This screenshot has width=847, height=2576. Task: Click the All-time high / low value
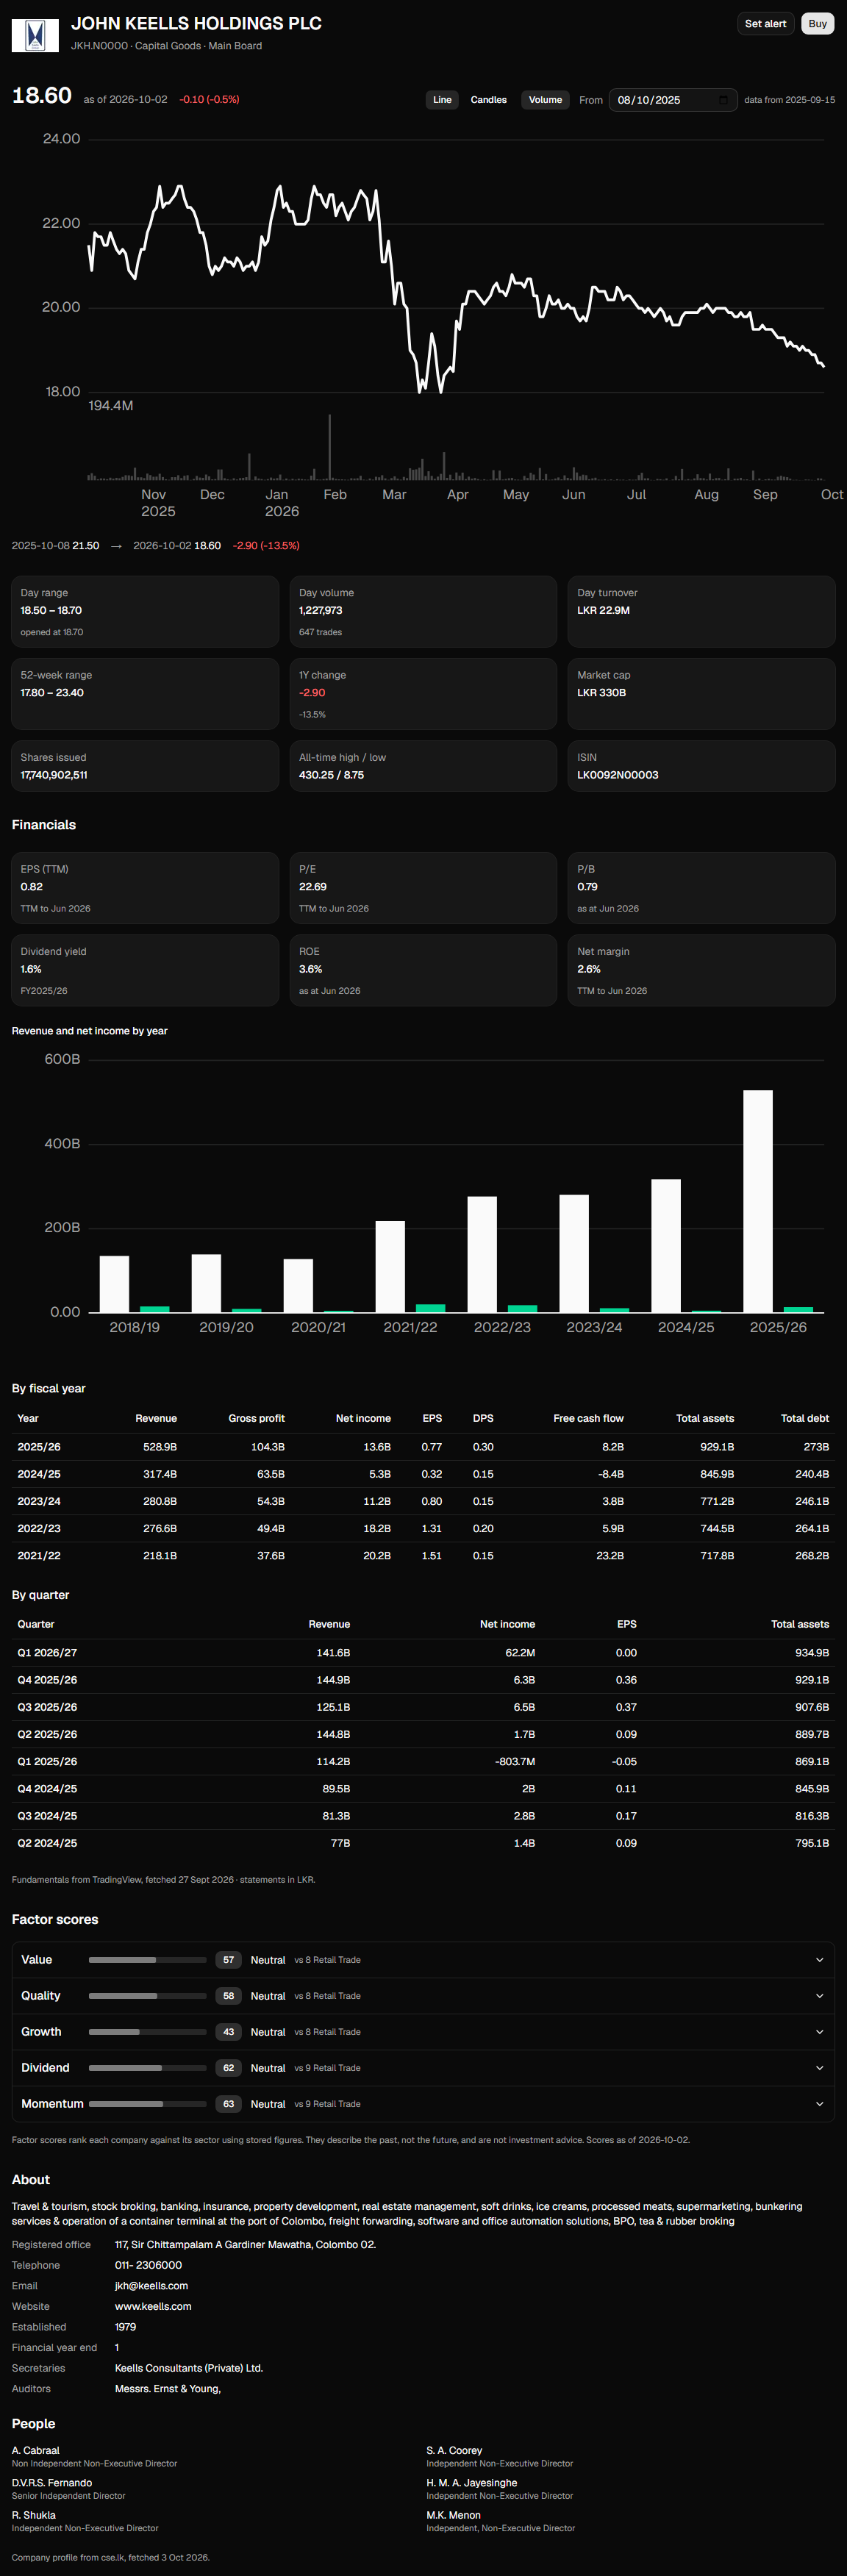coord(331,775)
